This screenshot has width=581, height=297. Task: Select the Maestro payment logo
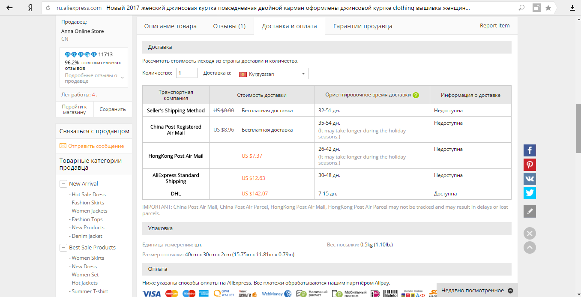coord(189,294)
